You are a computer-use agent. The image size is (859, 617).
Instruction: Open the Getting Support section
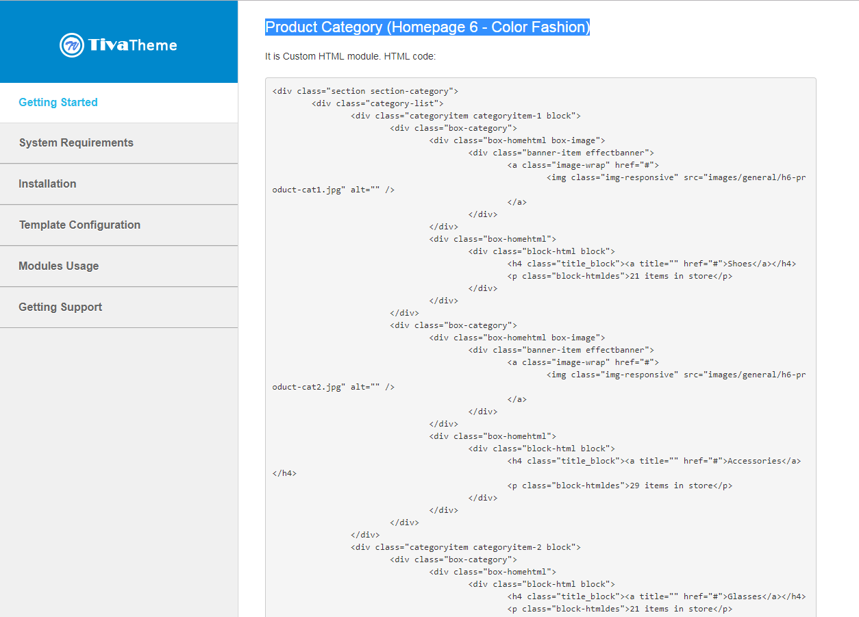119,307
